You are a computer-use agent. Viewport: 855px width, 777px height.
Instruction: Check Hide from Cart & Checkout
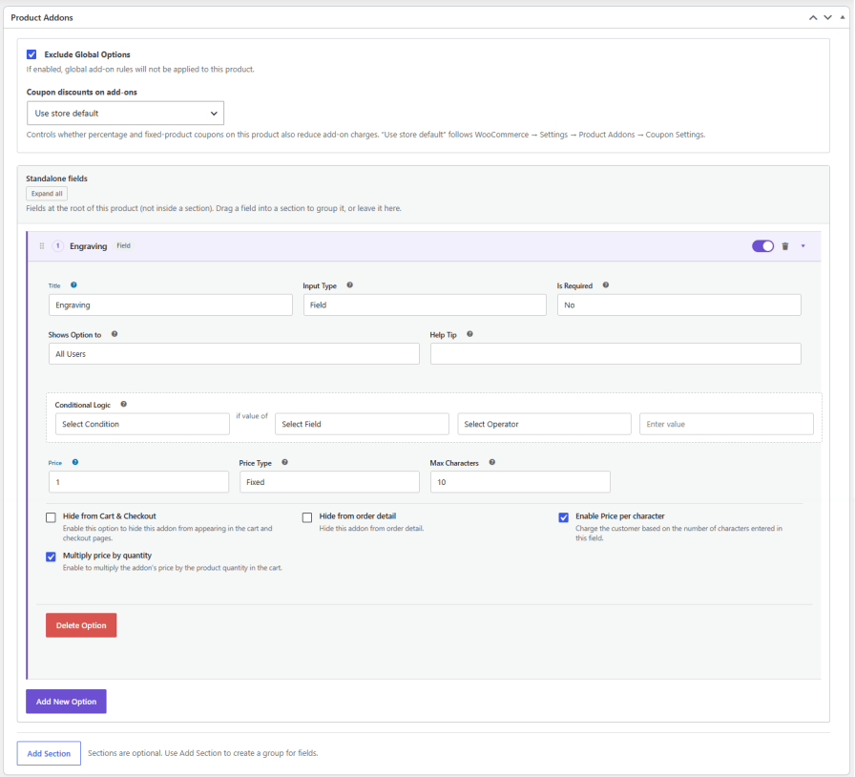point(51,517)
